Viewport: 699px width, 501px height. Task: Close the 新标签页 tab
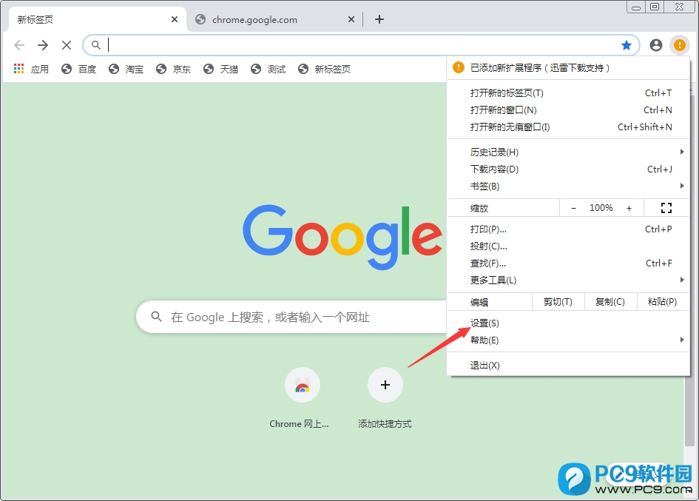click(175, 19)
